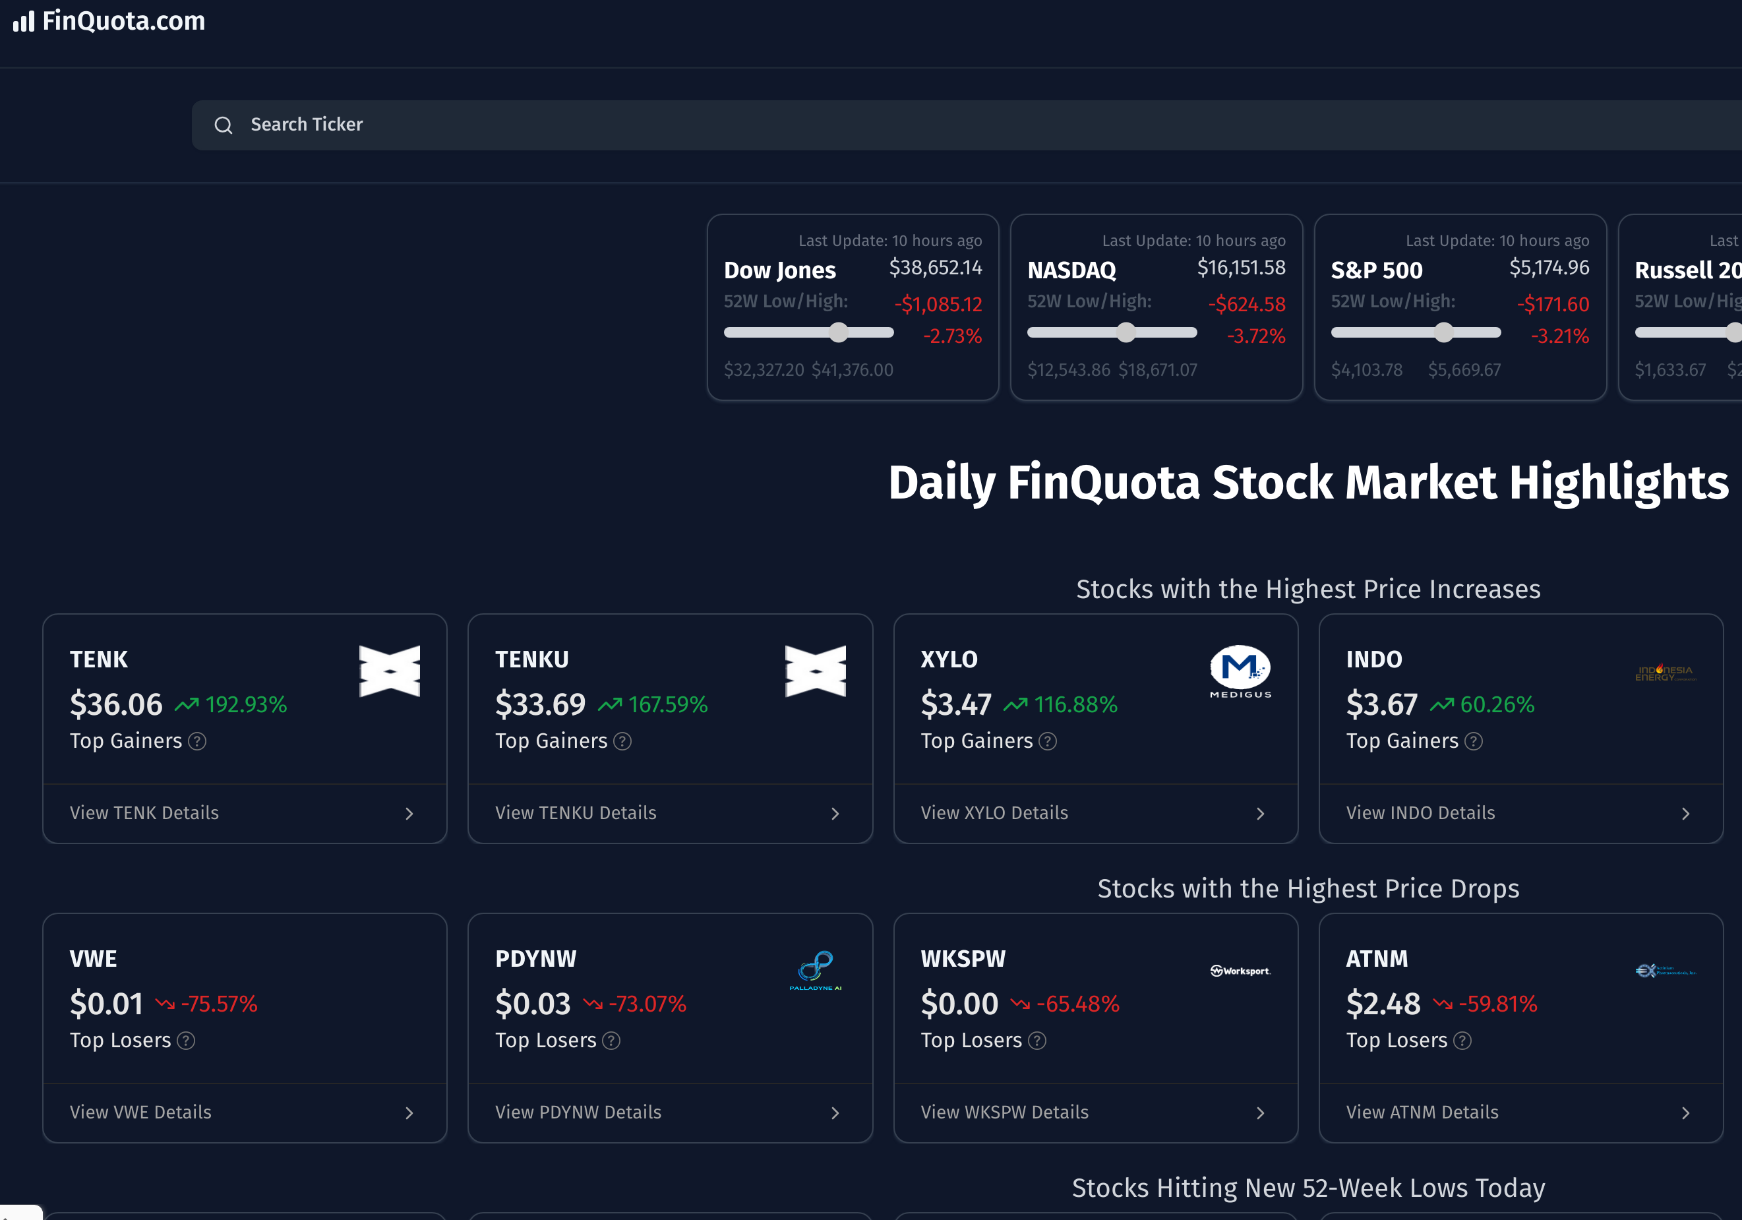Click the search magnifier icon
This screenshot has height=1220, width=1742.
pos(223,125)
